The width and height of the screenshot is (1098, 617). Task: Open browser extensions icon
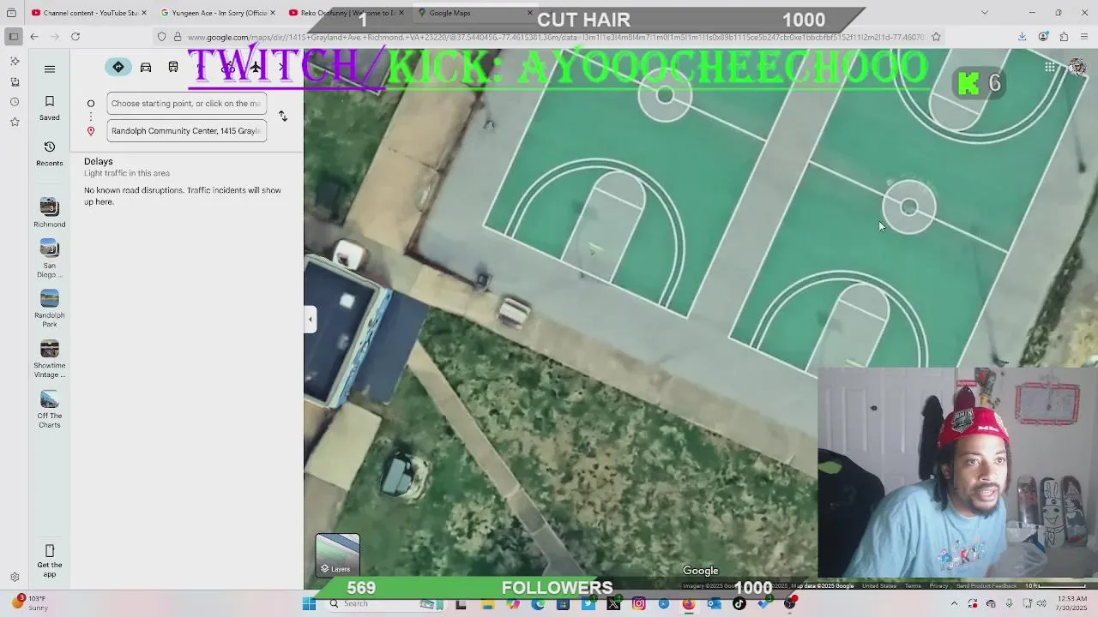tap(1064, 37)
